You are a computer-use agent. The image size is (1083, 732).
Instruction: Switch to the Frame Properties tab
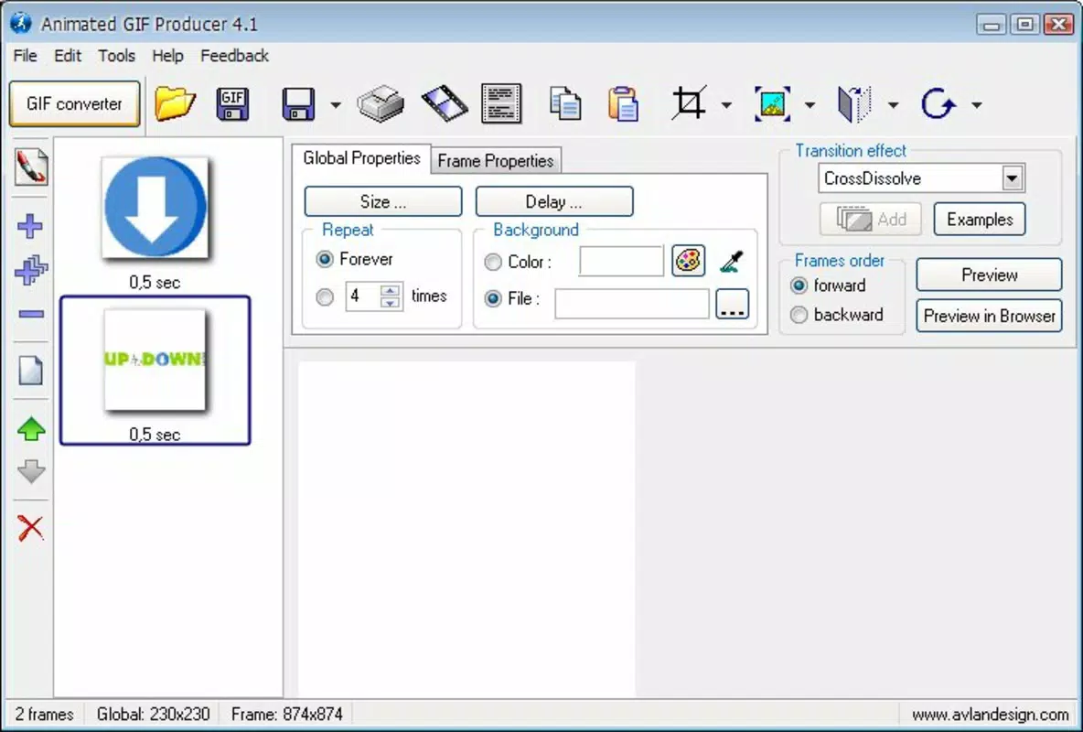[496, 161]
